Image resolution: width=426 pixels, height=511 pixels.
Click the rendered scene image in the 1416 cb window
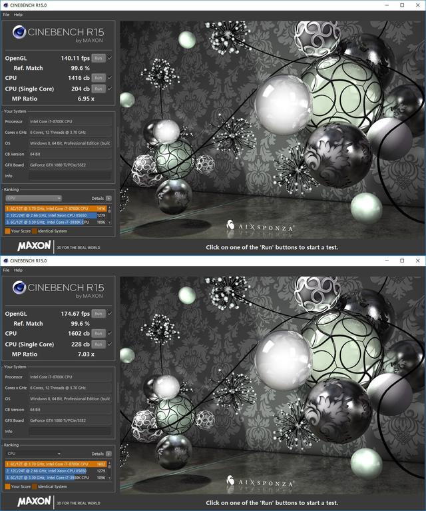pos(272,130)
